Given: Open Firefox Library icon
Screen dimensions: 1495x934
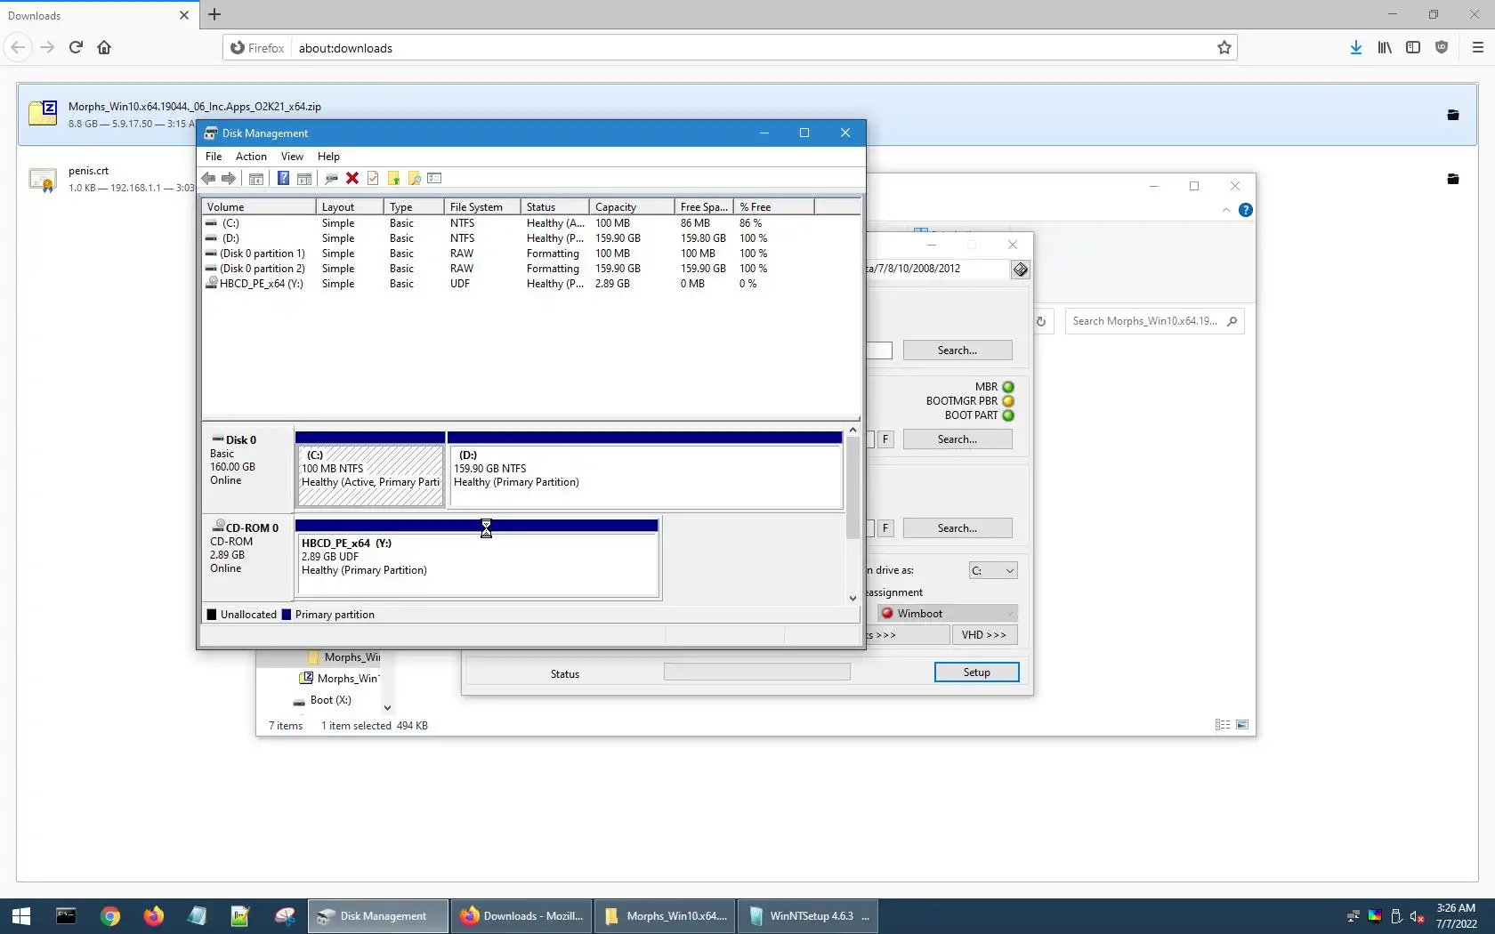Looking at the screenshot, I should tap(1385, 48).
